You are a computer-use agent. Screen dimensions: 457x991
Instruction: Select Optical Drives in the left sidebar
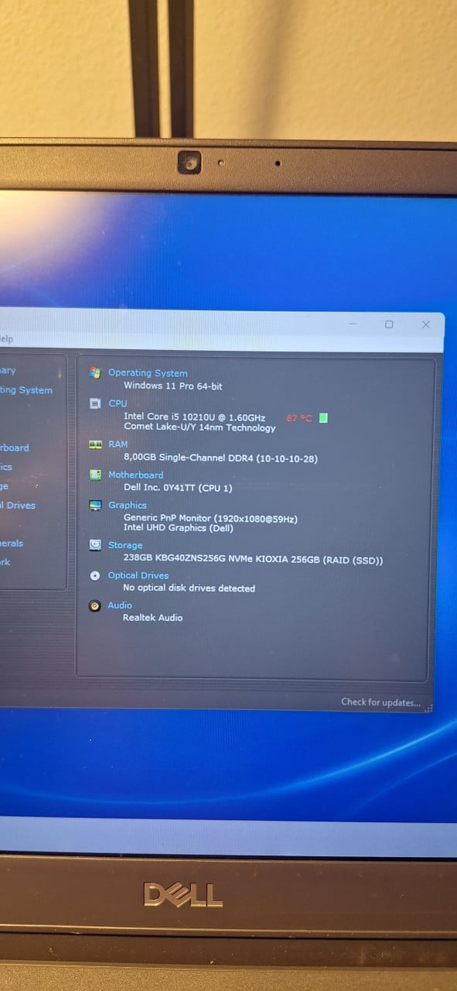tap(18, 506)
